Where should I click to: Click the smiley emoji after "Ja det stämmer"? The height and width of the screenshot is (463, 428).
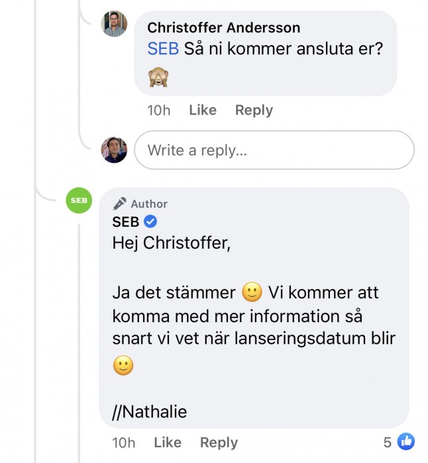[252, 292]
